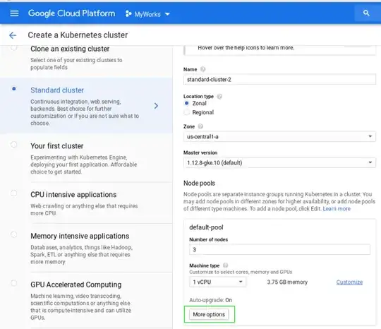381x329 pixels.
Task: Go back using the left arrow
Action: pyautogui.click(x=13, y=35)
